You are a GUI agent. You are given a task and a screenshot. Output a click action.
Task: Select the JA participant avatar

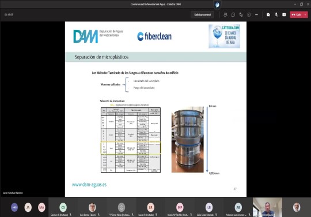(28, 207)
